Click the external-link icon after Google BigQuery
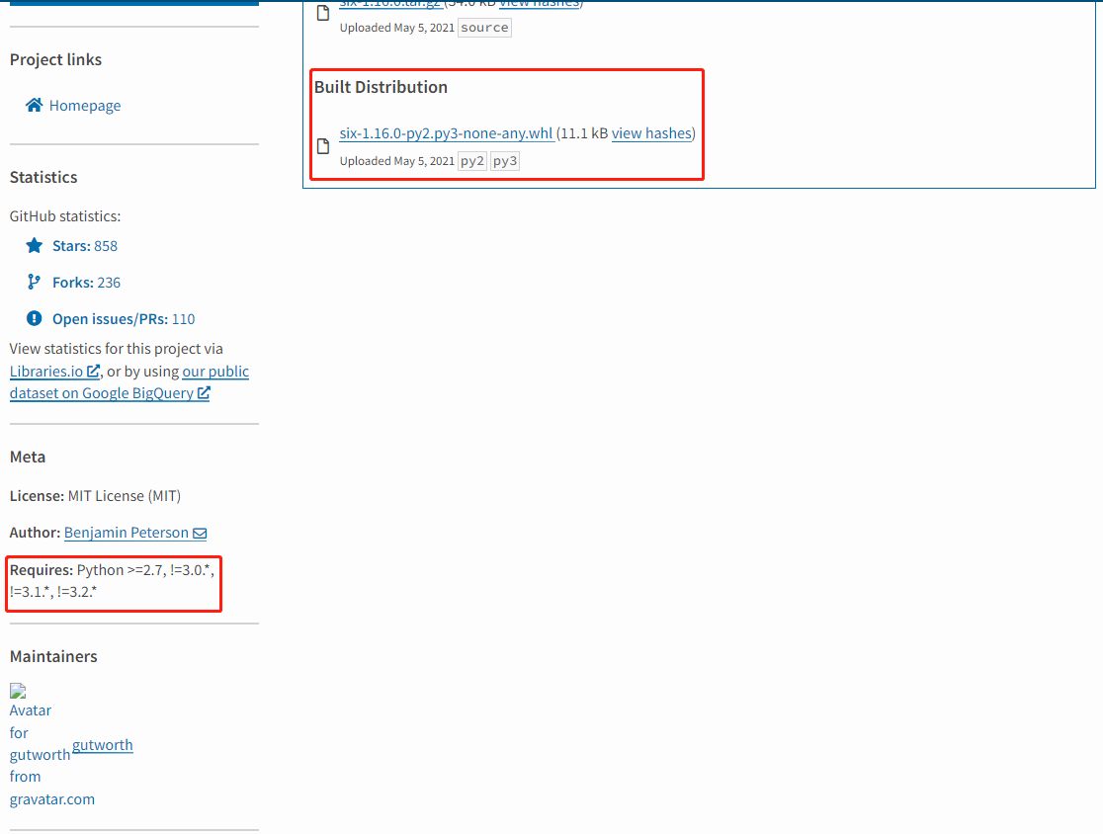This screenshot has height=834, width=1103. point(204,392)
